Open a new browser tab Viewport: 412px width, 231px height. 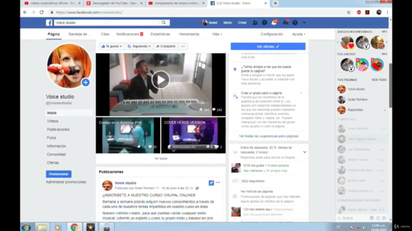(275, 3)
